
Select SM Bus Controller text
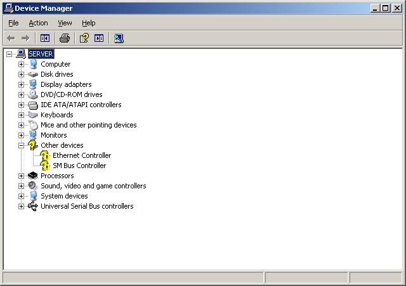click(79, 166)
